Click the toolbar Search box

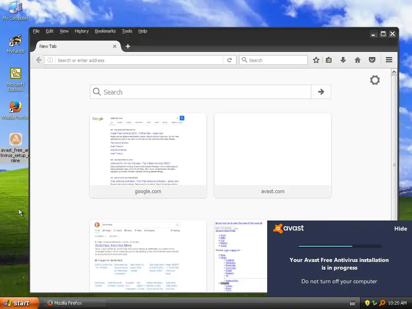coord(273,60)
